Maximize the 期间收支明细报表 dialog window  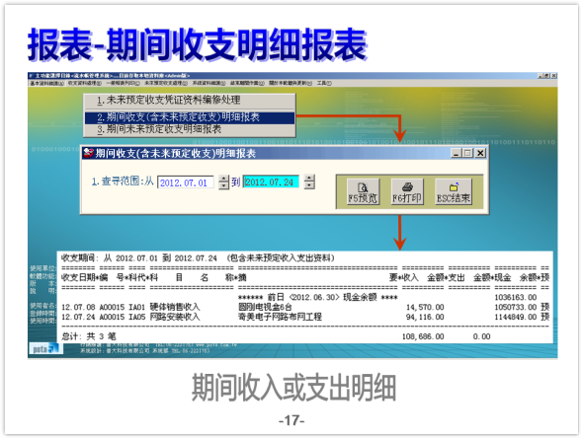tap(468, 153)
